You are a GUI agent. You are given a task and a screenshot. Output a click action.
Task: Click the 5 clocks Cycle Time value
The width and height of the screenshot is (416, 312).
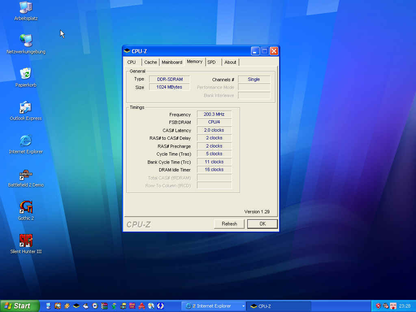point(214,154)
